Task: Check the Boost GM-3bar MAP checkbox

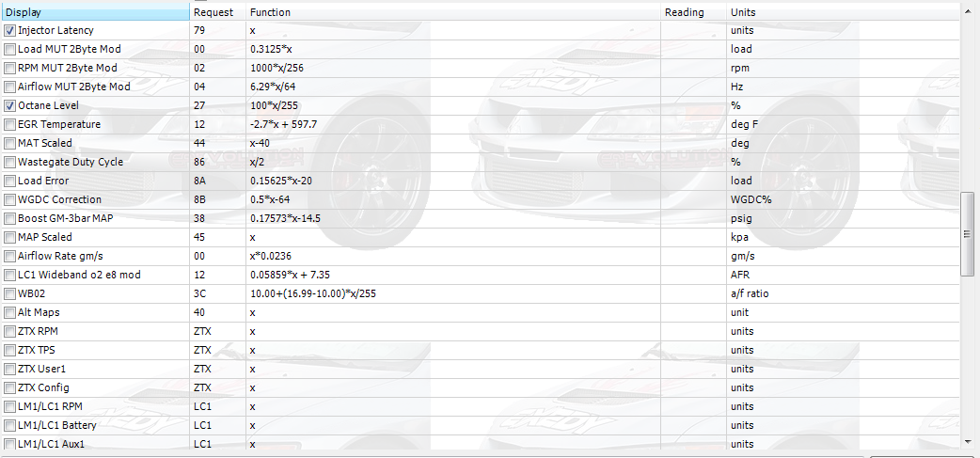Action: (10, 219)
